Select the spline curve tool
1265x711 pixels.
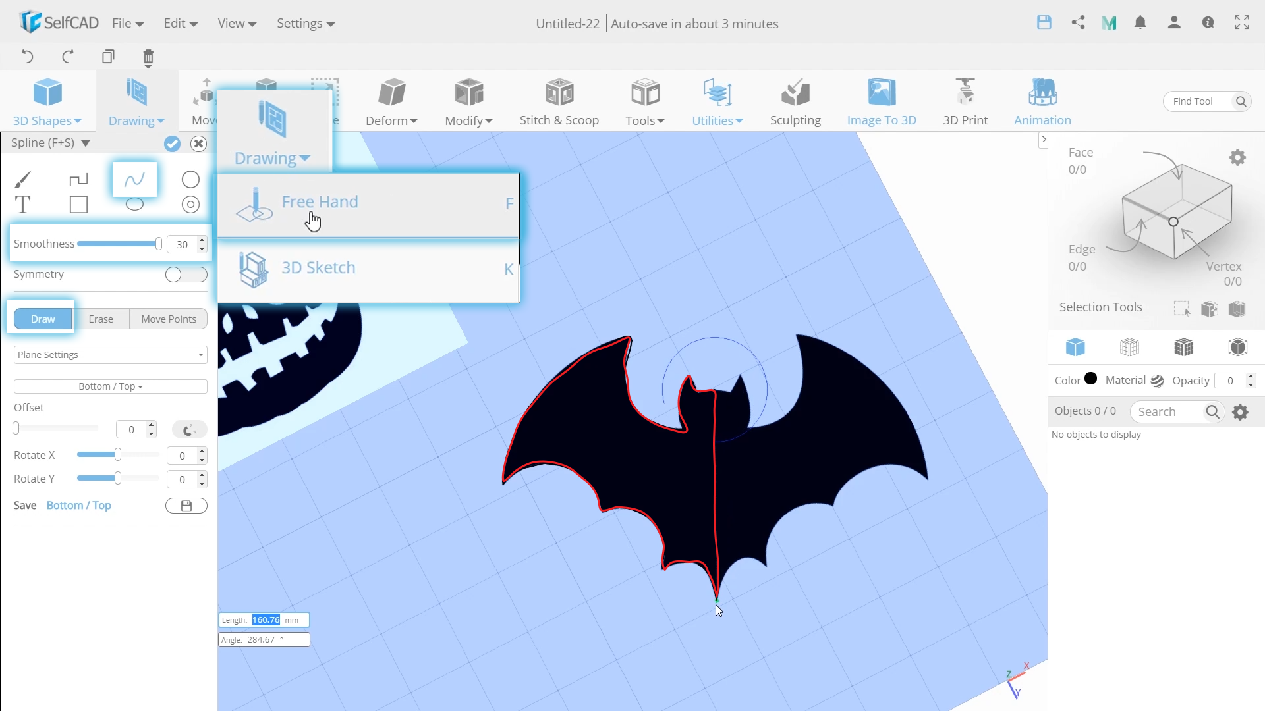134,179
